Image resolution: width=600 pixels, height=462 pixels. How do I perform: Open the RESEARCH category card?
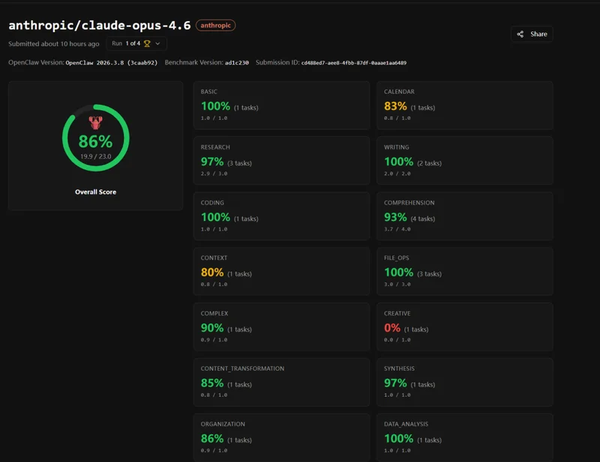[281, 160]
